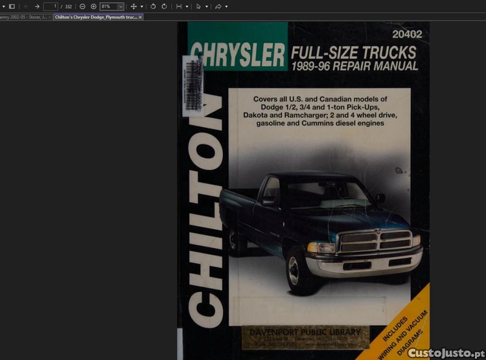Screen dimensions: 486x360
Task: Zoom in with the plus icon
Action: (x=93, y=6)
